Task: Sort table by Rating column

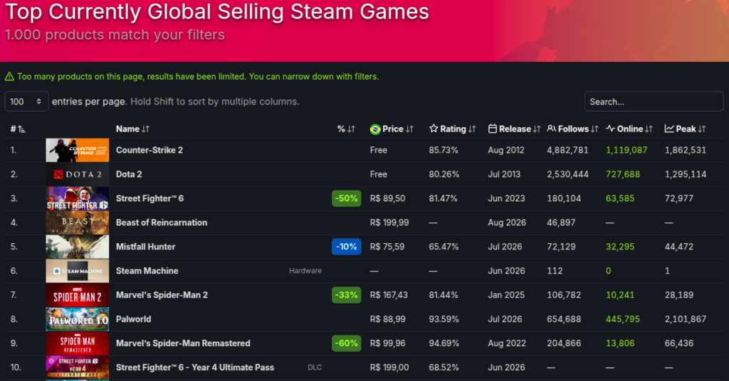Action: point(452,129)
